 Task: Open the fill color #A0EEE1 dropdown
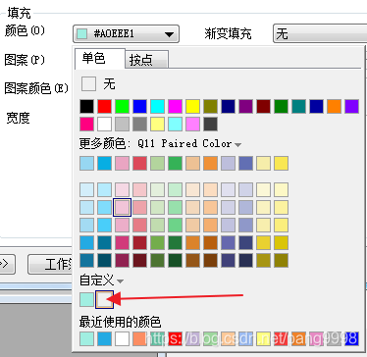pyautogui.click(x=126, y=33)
